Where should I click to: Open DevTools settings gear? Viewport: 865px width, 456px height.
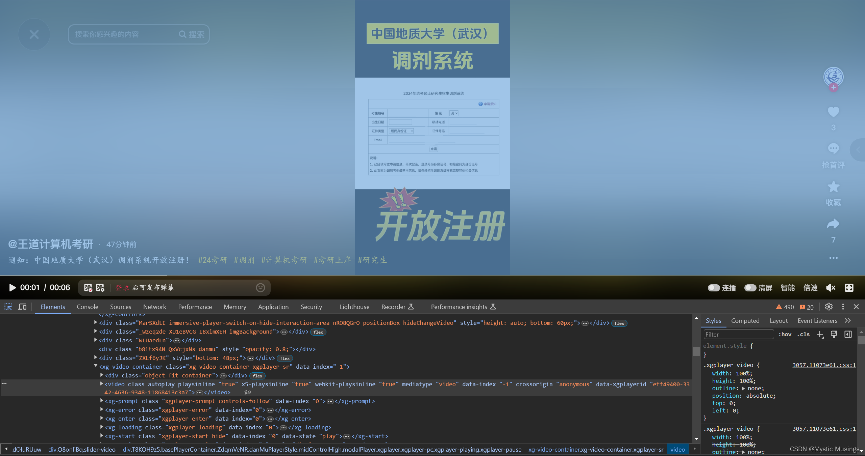coord(829,307)
